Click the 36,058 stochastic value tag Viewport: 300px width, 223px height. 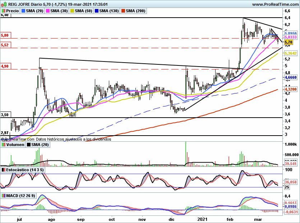[291, 182]
